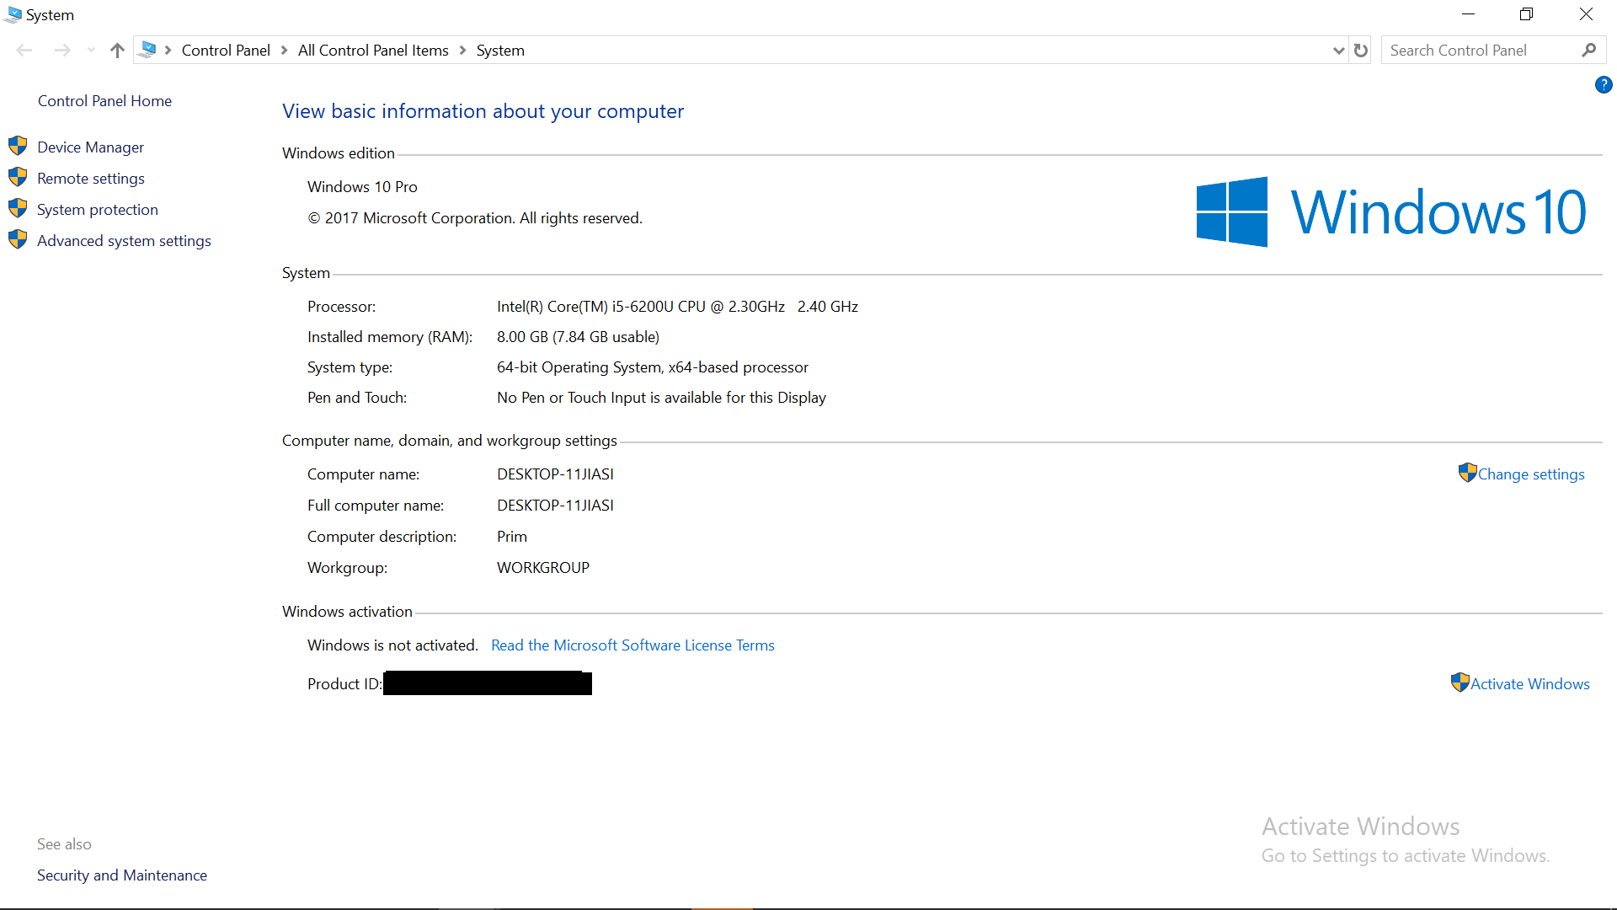Read the Microsoft Software License Terms
The width and height of the screenshot is (1617, 910).
tap(632, 645)
